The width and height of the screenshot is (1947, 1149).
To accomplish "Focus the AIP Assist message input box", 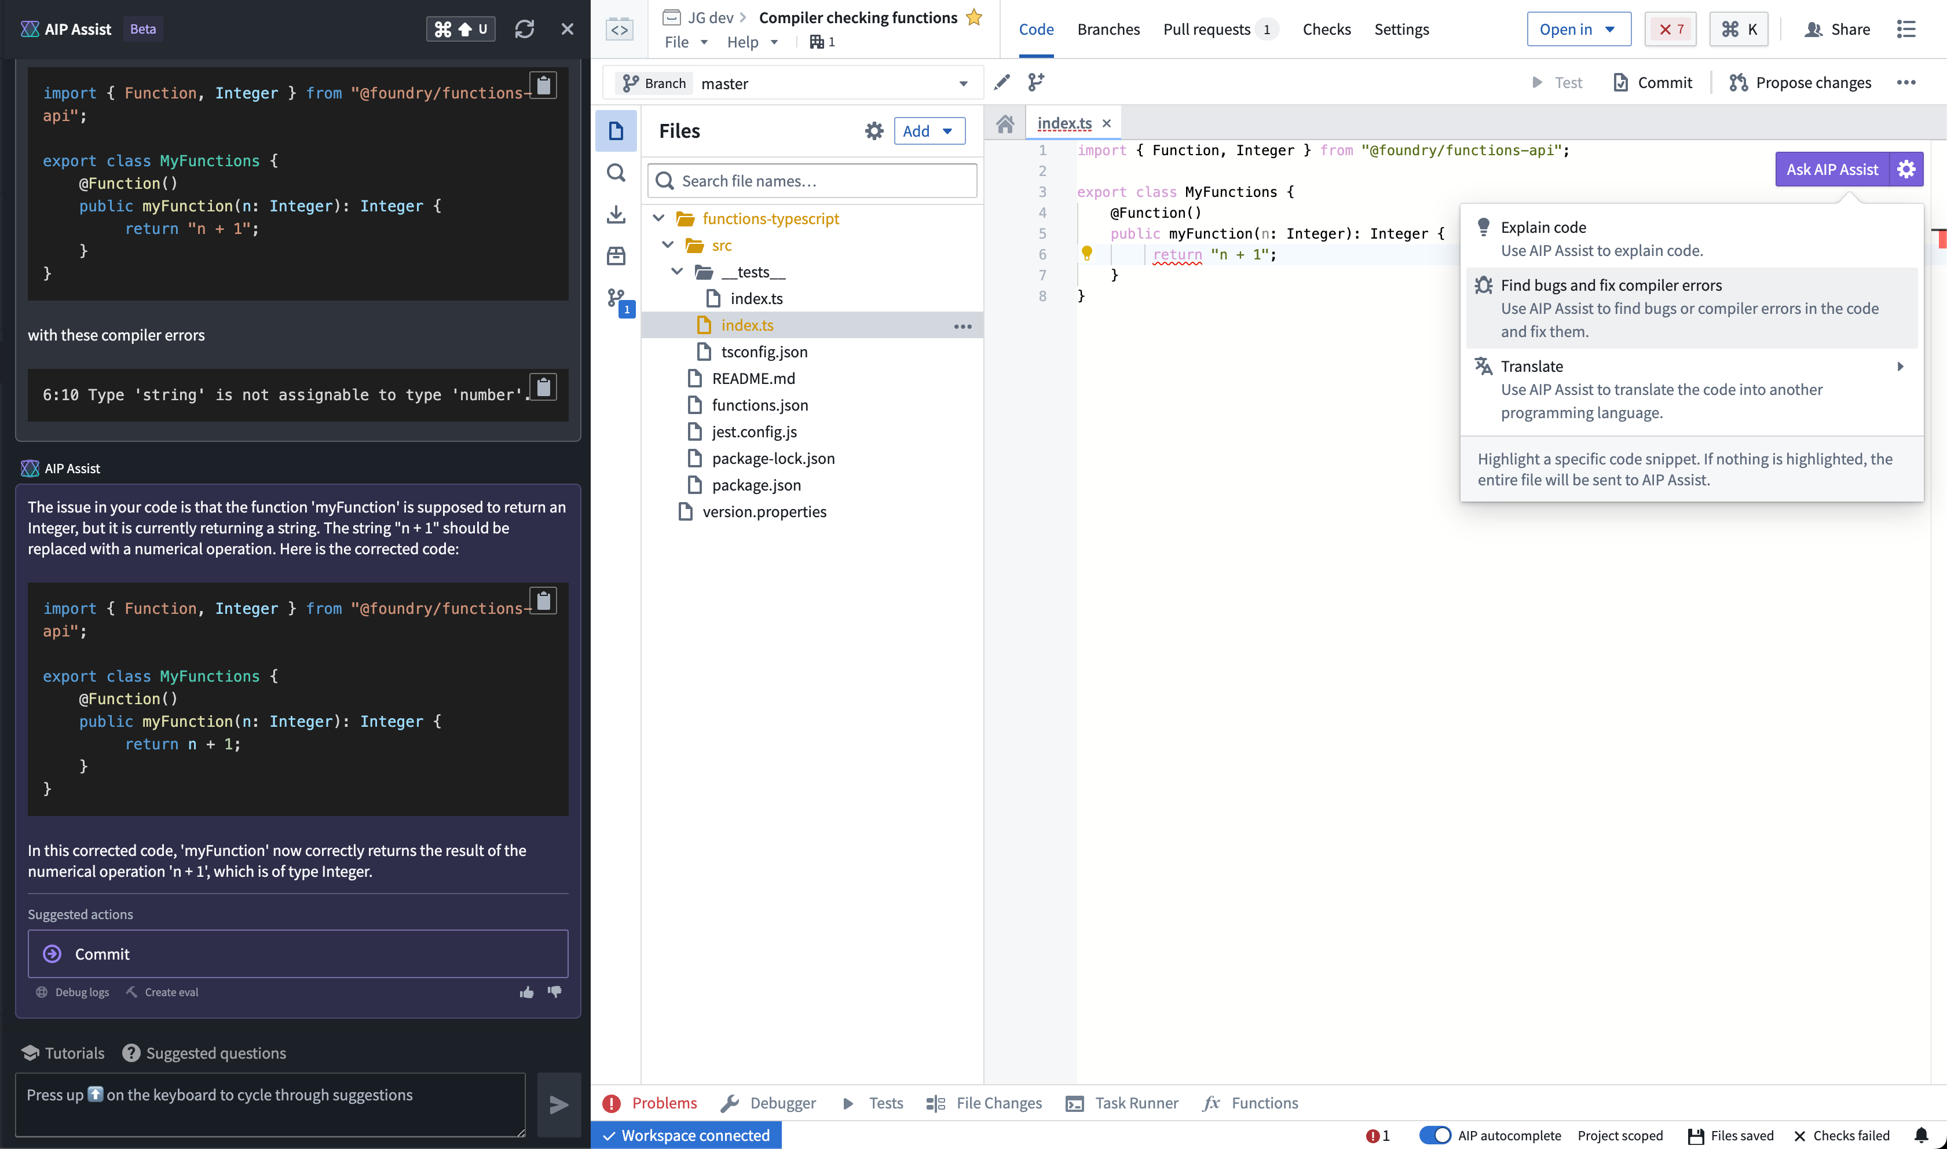I will [270, 1105].
